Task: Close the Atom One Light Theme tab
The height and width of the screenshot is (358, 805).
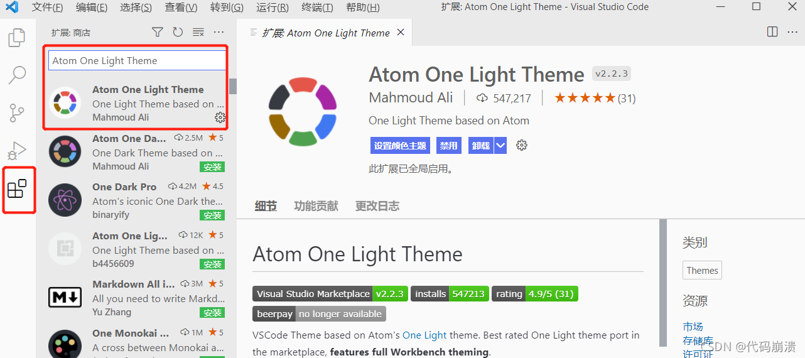Action: click(x=401, y=33)
